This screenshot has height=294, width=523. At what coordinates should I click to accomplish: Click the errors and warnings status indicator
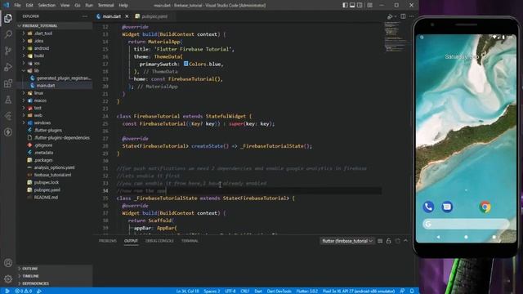(x=24, y=291)
